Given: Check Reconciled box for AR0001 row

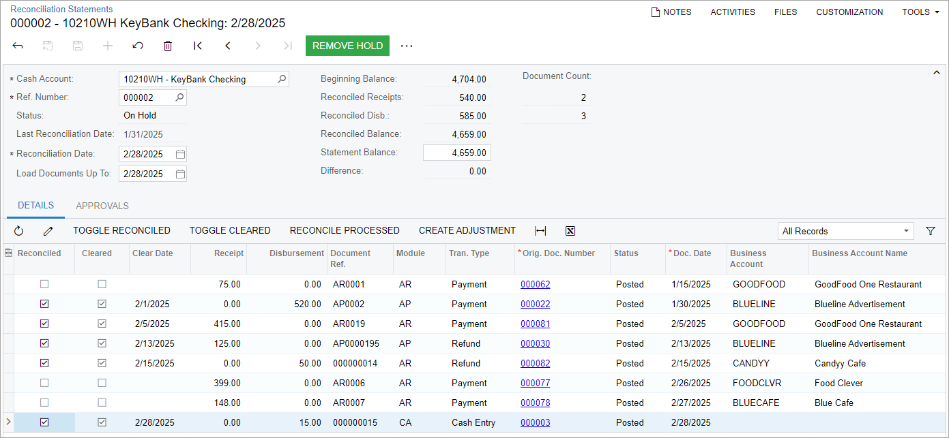Looking at the screenshot, I should coord(44,284).
